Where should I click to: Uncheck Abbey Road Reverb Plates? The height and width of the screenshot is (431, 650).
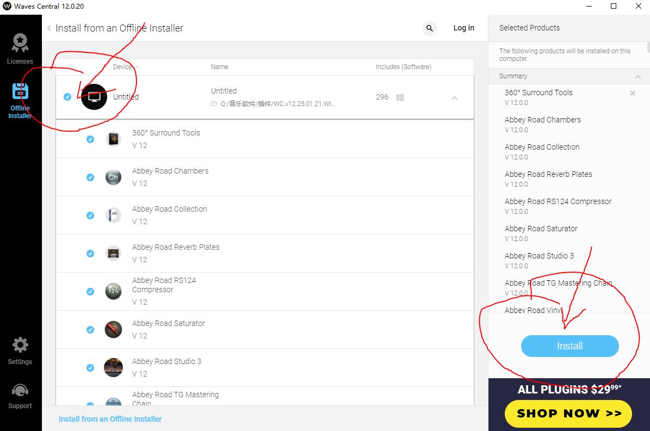pyautogui.click(x=90, y=254)
